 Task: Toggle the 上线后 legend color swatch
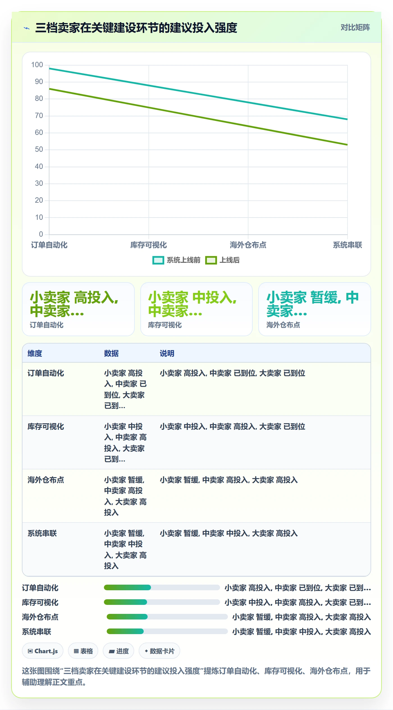pyautogui.click(x=211, y=260)
